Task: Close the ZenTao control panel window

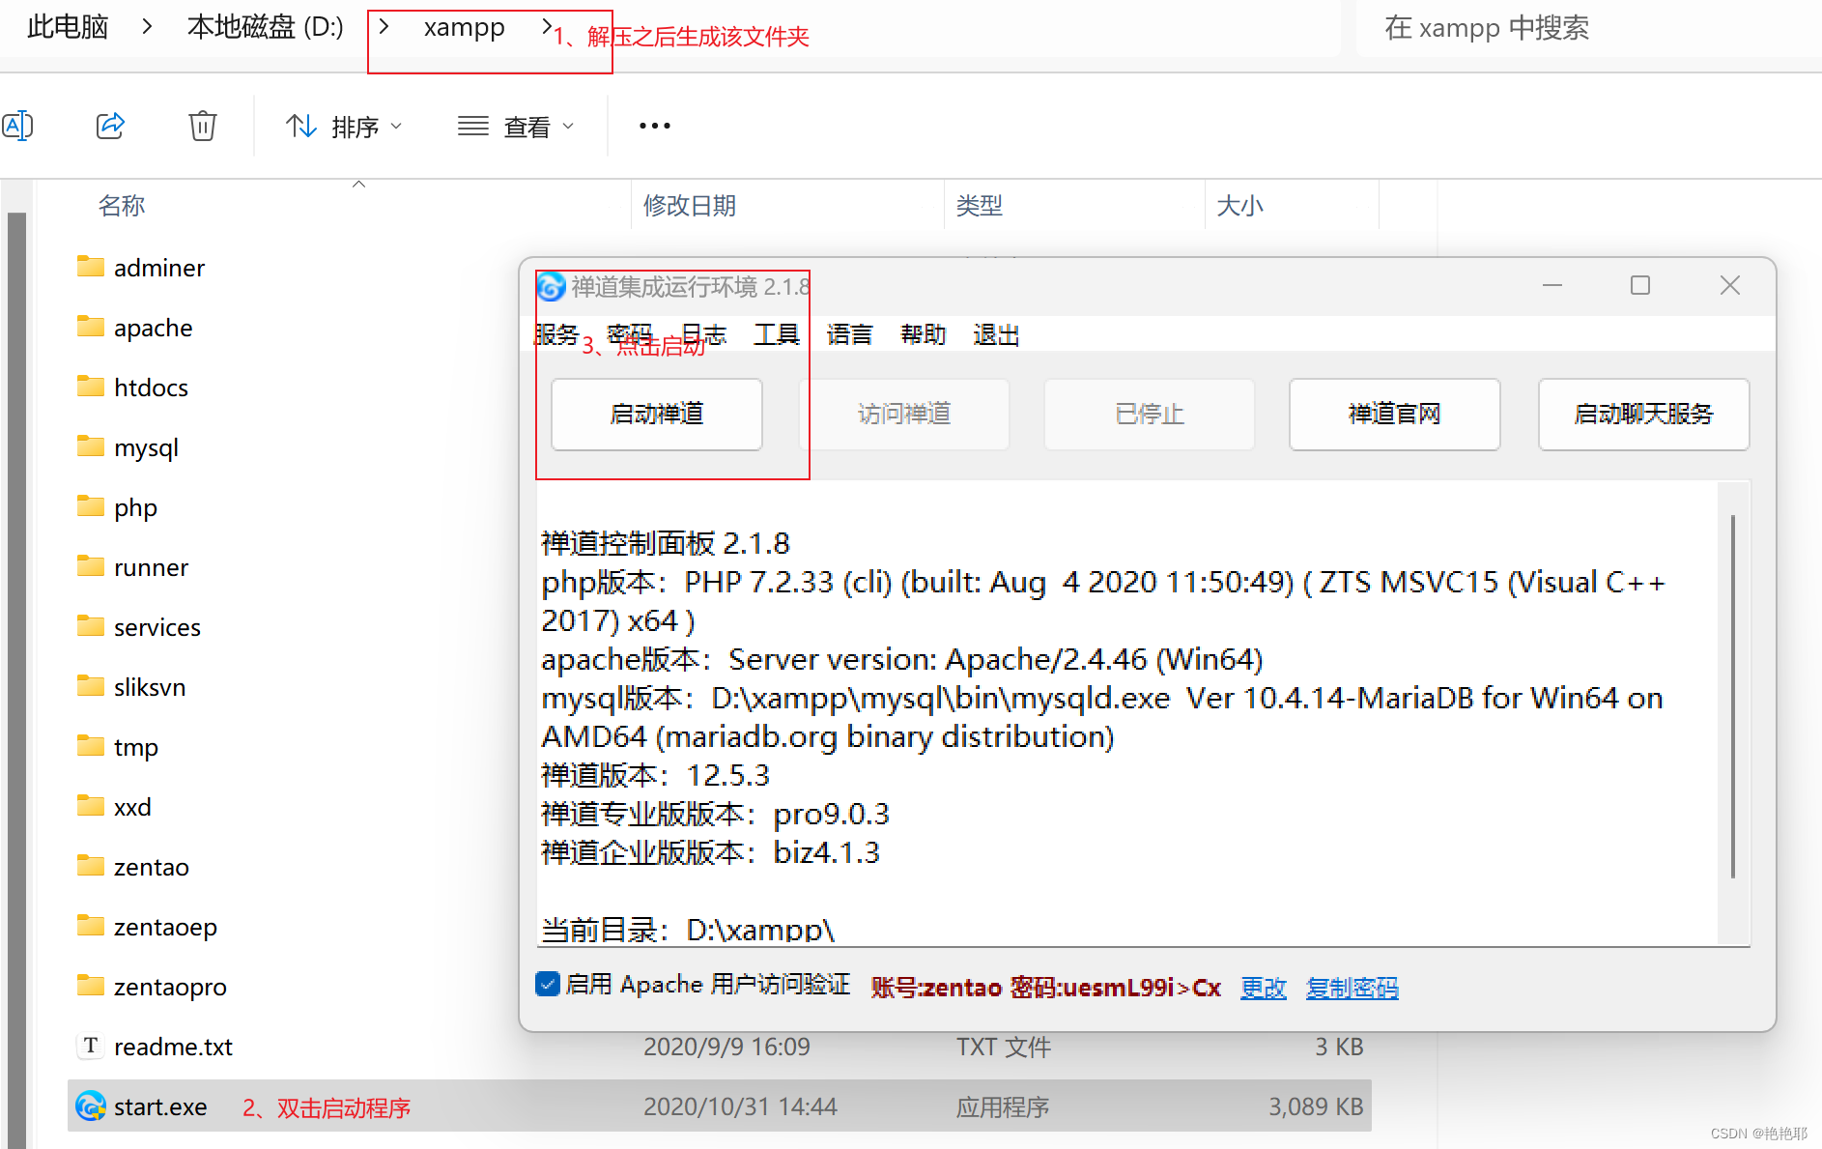Action: tap(1730, 285)
